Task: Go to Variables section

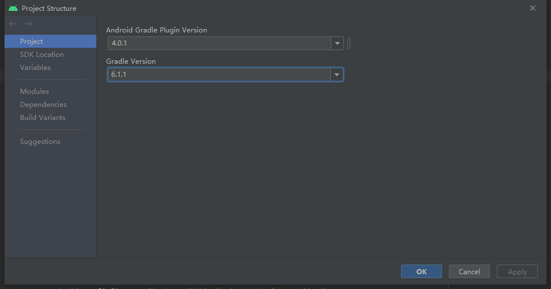Action: click(35, 68)
